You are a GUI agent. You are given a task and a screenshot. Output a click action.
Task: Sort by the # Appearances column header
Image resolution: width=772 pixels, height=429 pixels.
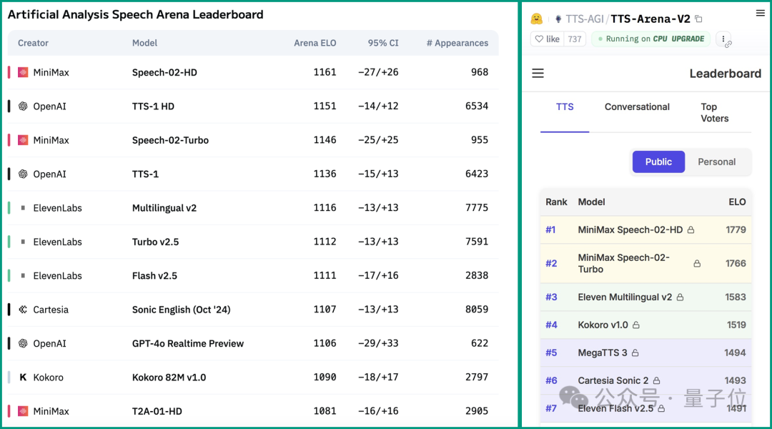(x=457, y=44)
